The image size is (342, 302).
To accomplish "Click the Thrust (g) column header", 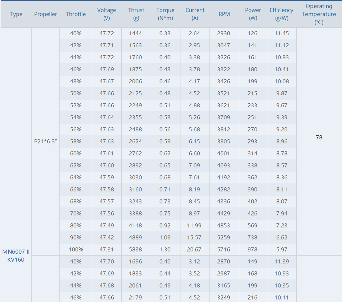I will tap(136, 14).
